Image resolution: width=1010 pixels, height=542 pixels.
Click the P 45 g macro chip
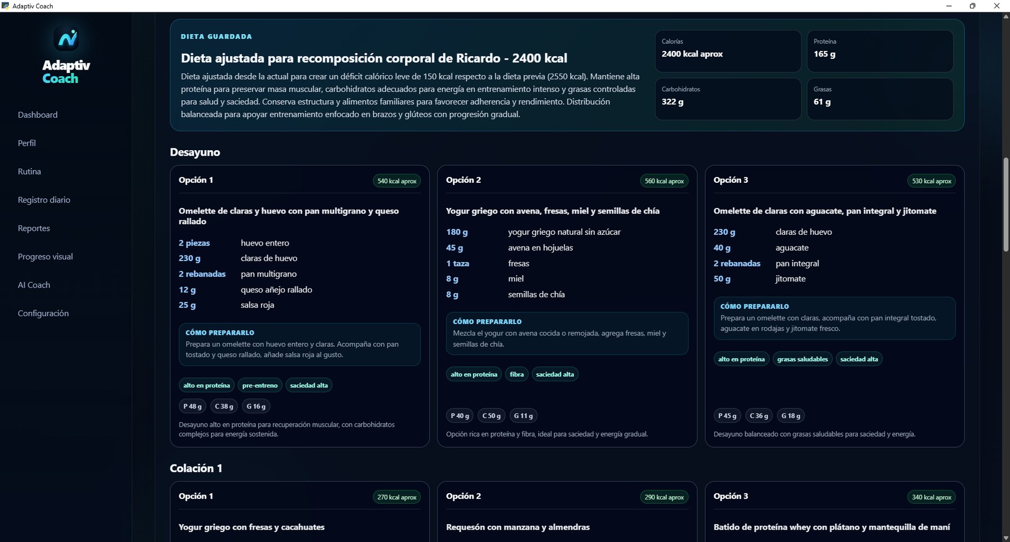coord(727,416)
